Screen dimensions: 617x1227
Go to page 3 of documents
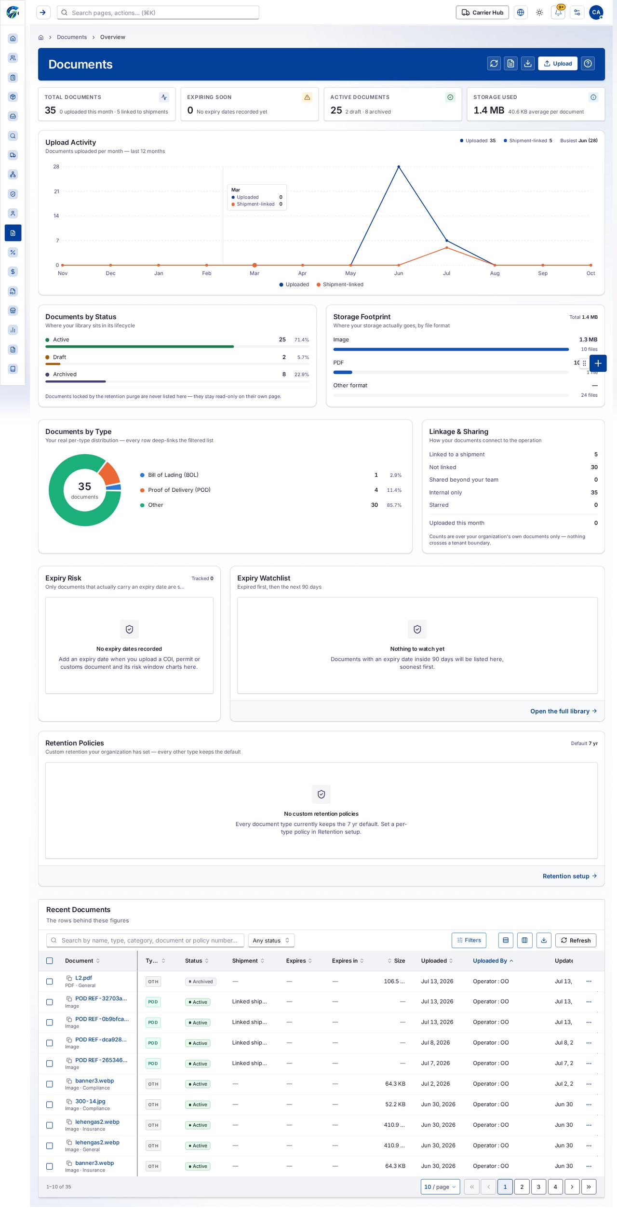tap(538, 1187)
